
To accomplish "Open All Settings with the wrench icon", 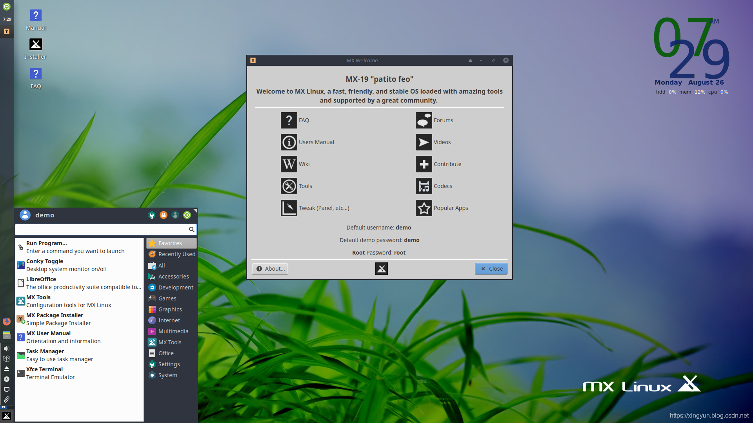I will click(x=152, y=215).
